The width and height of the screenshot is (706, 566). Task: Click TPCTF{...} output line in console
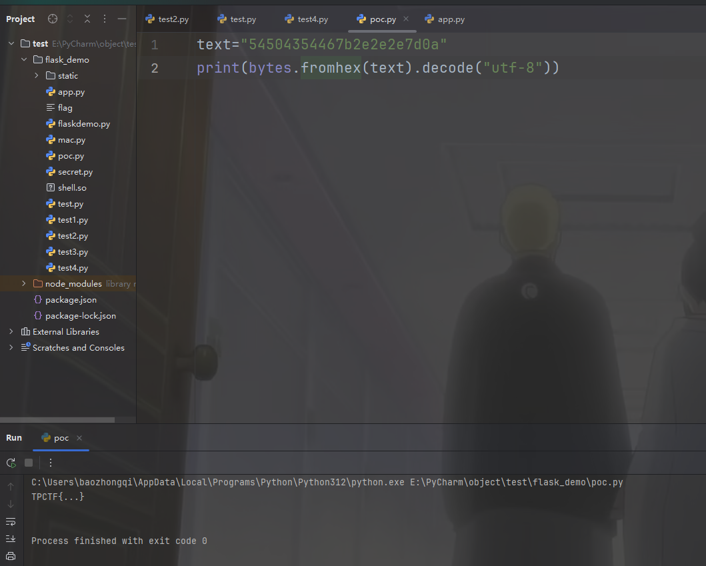point(57,497)
